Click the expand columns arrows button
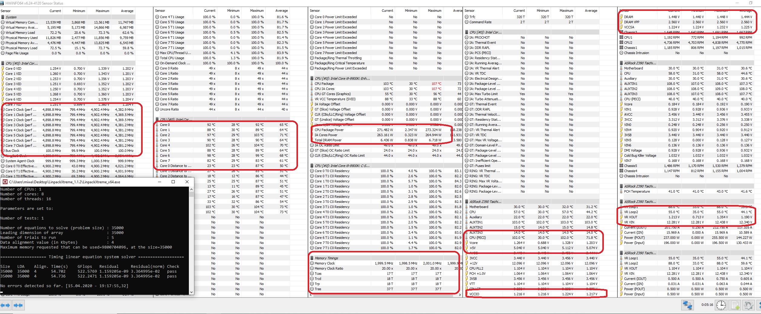Screen dimensions: 761x314 point(5,305)
